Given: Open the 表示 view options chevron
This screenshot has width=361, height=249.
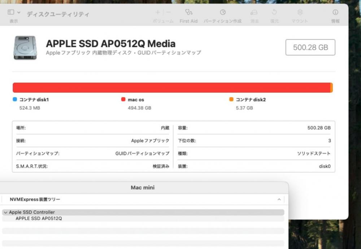Looking at the screenshot, I should click(19, 12).
